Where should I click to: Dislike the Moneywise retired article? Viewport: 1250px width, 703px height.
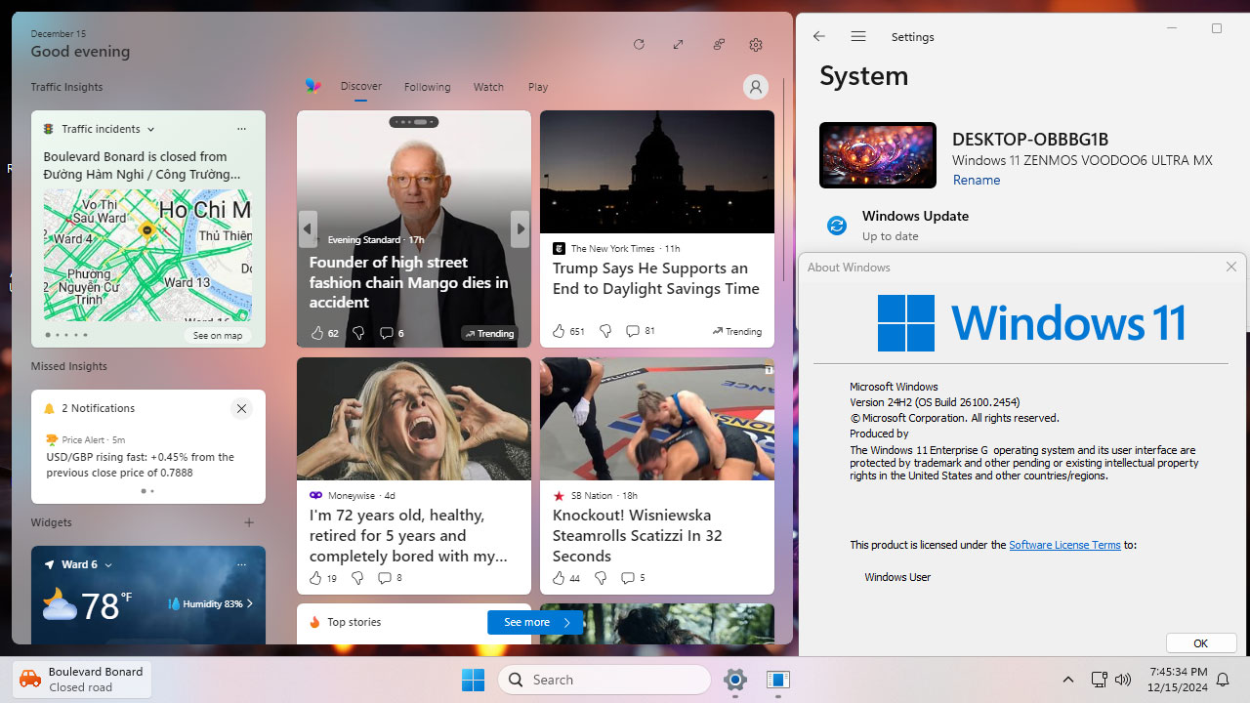(357, 578)
